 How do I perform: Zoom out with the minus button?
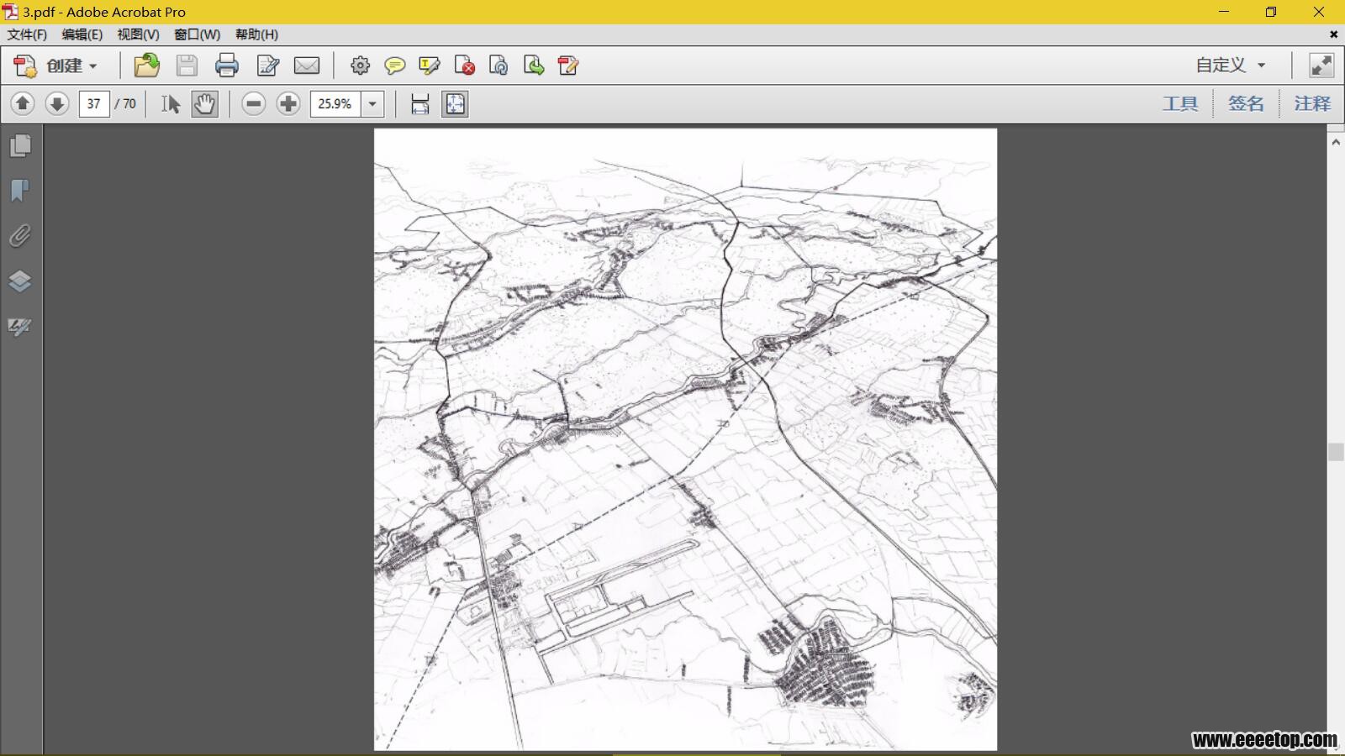click(253, 103)
